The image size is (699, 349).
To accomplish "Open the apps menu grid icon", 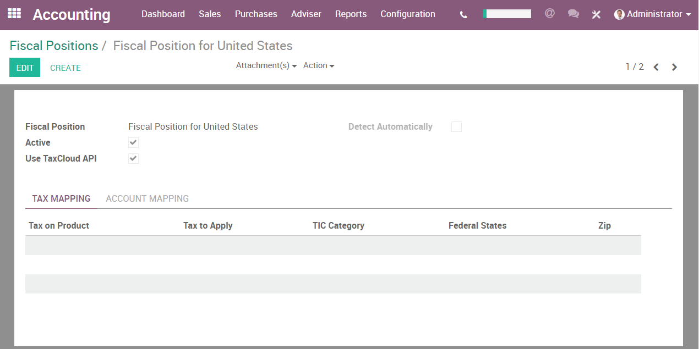I will 14,14.
